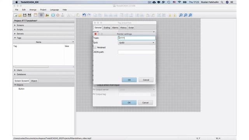Click the Ruslan Fatkhullin user name
Image resolution: width=249 pixels, height=140 pixels.
point(210,2)
